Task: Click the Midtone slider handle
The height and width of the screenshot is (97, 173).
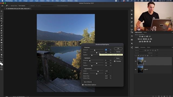Action: (97, 74)
